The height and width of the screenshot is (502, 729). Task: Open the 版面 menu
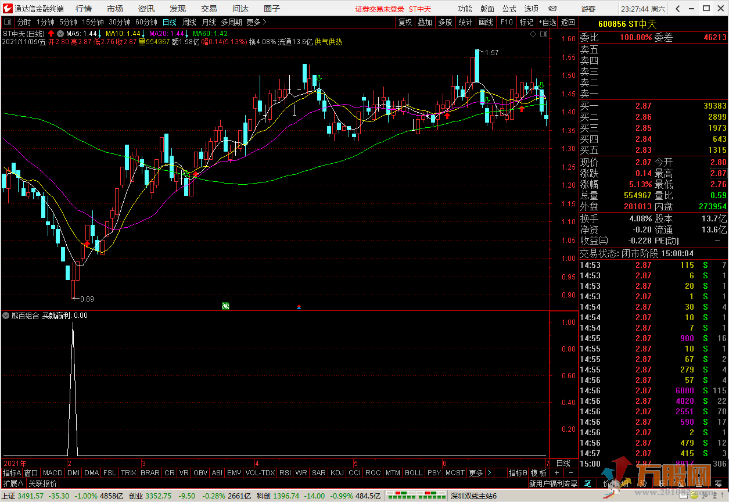[487, 9]
